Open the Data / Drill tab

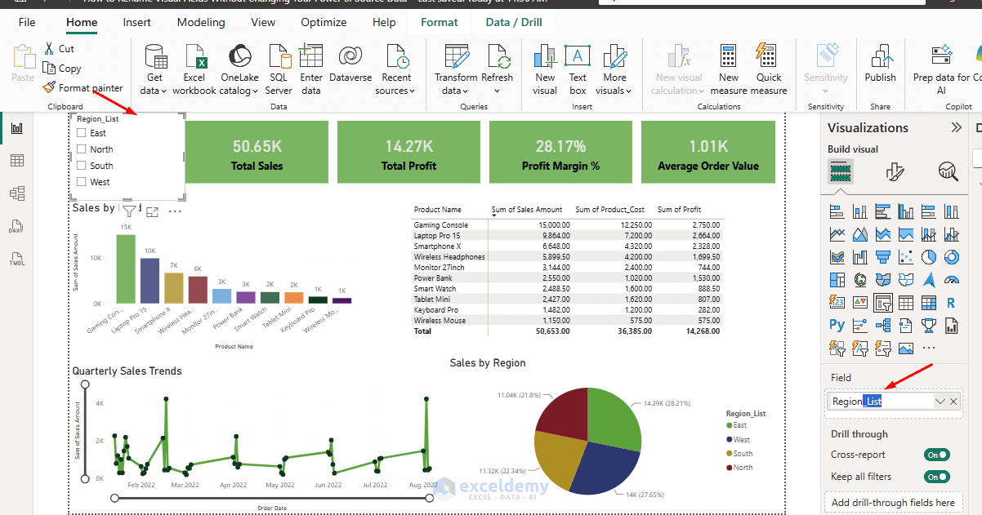[514, 22]
